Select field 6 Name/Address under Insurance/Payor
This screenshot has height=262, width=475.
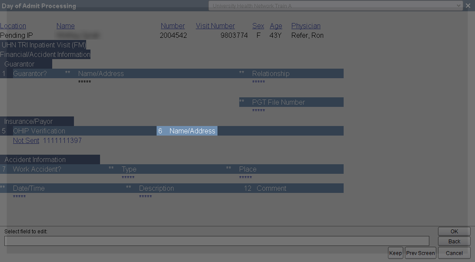pyautogui.click(x=187, y=131)
